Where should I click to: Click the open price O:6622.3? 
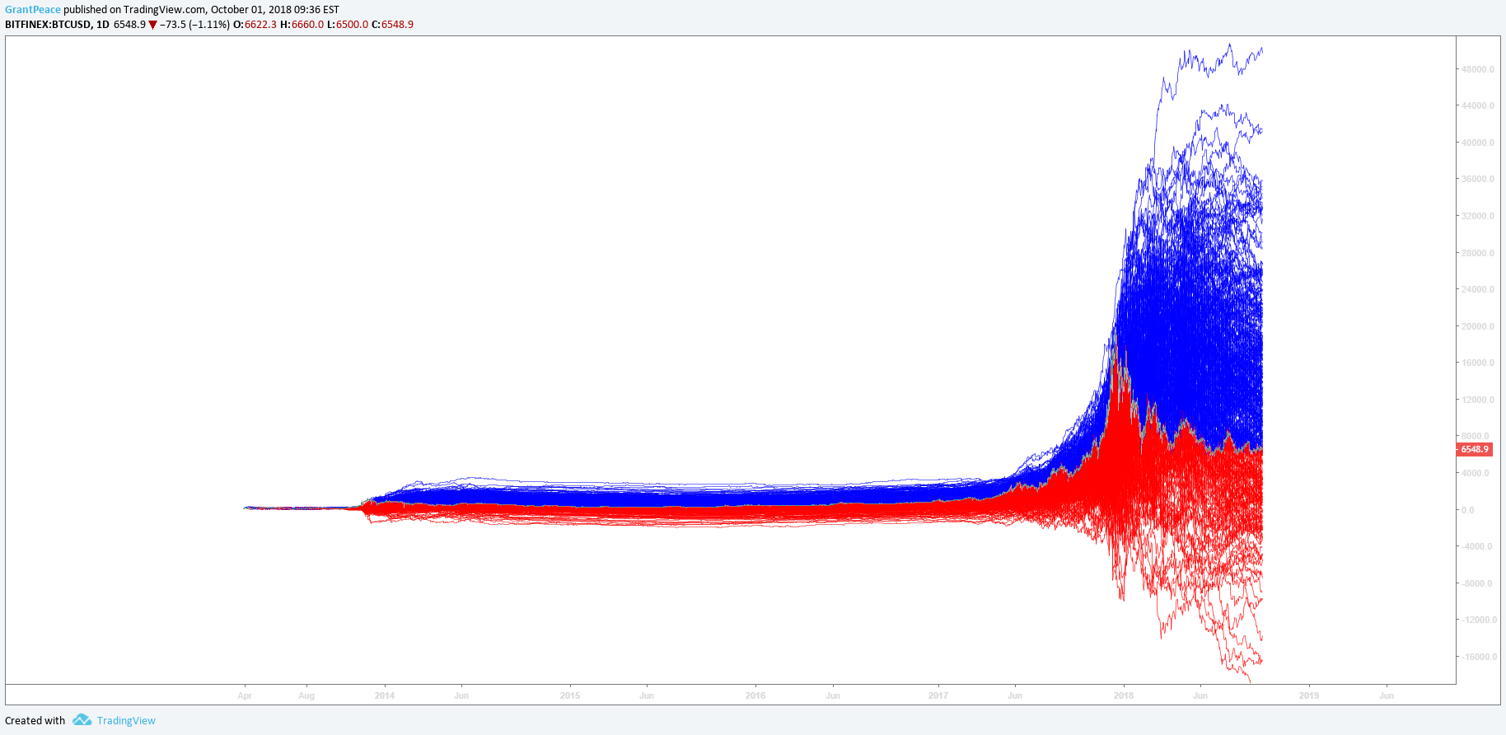pos(255,25)
